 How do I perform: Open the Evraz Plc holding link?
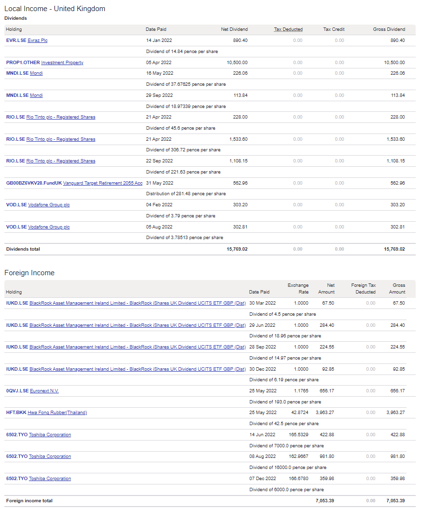[37, 40]
